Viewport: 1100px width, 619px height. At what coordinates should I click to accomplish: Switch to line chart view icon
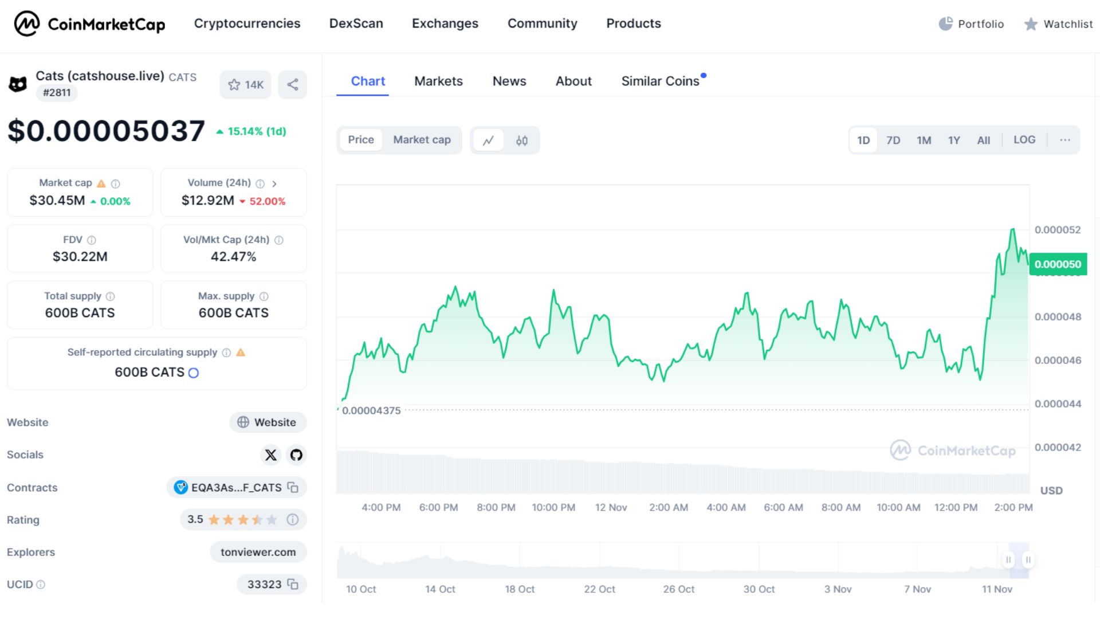489,140
